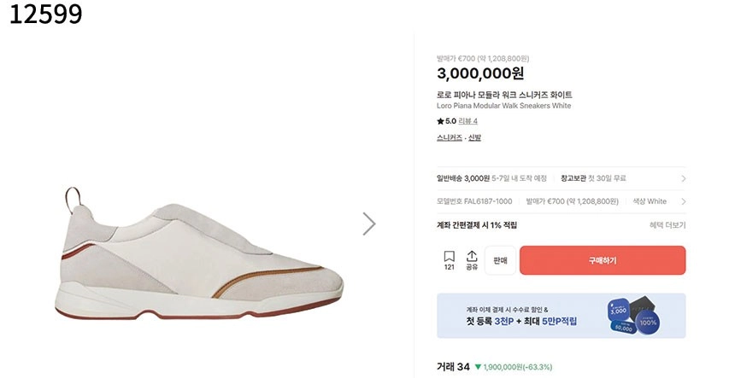735x378 pixels.
Task: Click the 색상 White color field
Action: pos(650,201)
